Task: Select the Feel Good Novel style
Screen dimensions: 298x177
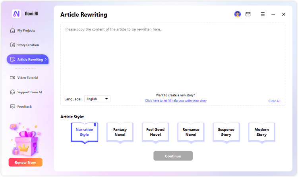Action: click(x=155, y=133)
